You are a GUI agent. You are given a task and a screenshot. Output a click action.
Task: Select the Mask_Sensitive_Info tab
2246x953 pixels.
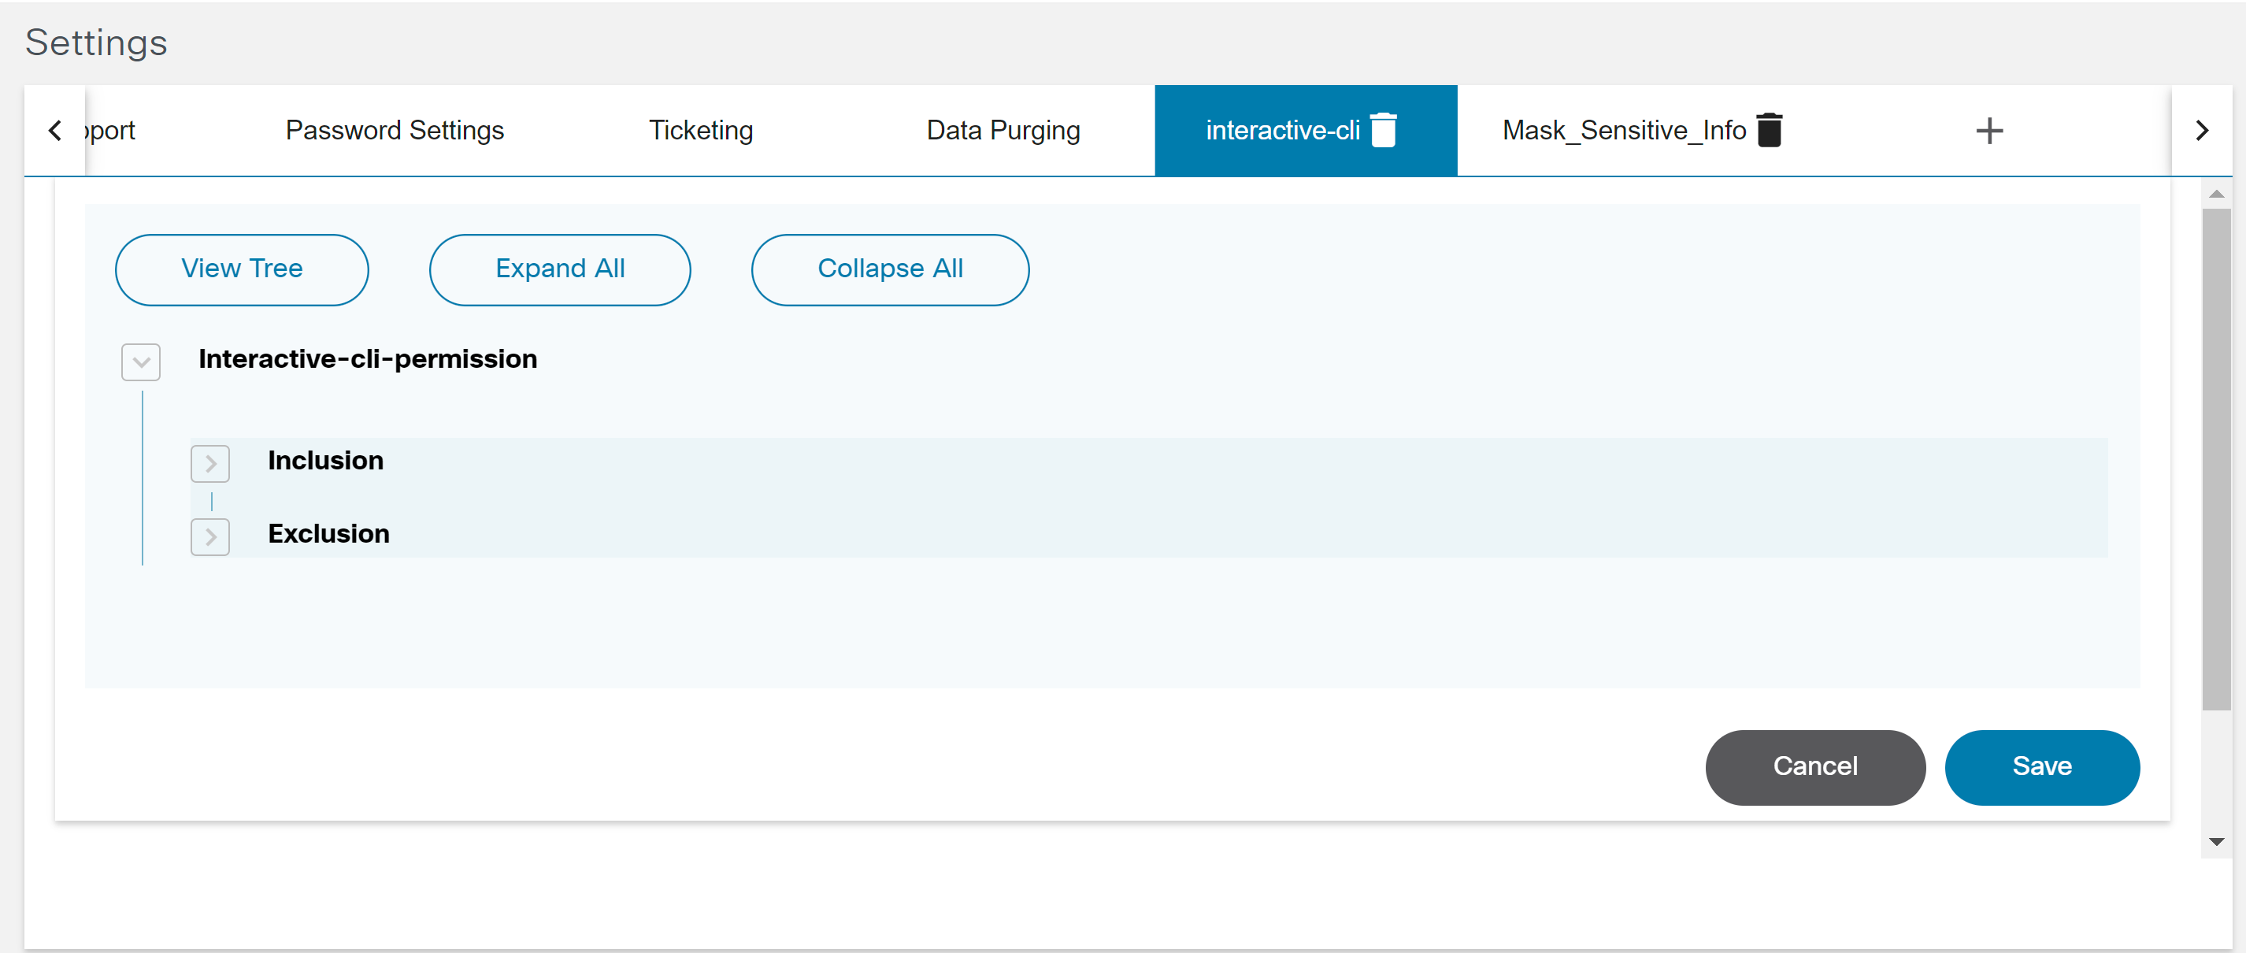[1624, 130]
